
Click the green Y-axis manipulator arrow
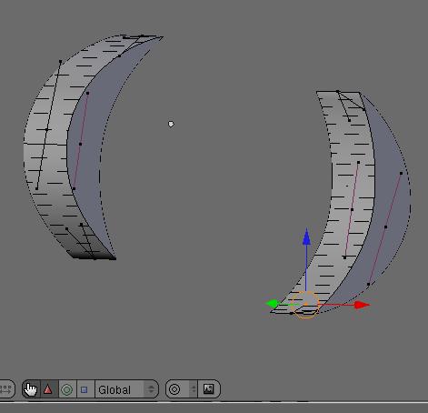point(272,304)
